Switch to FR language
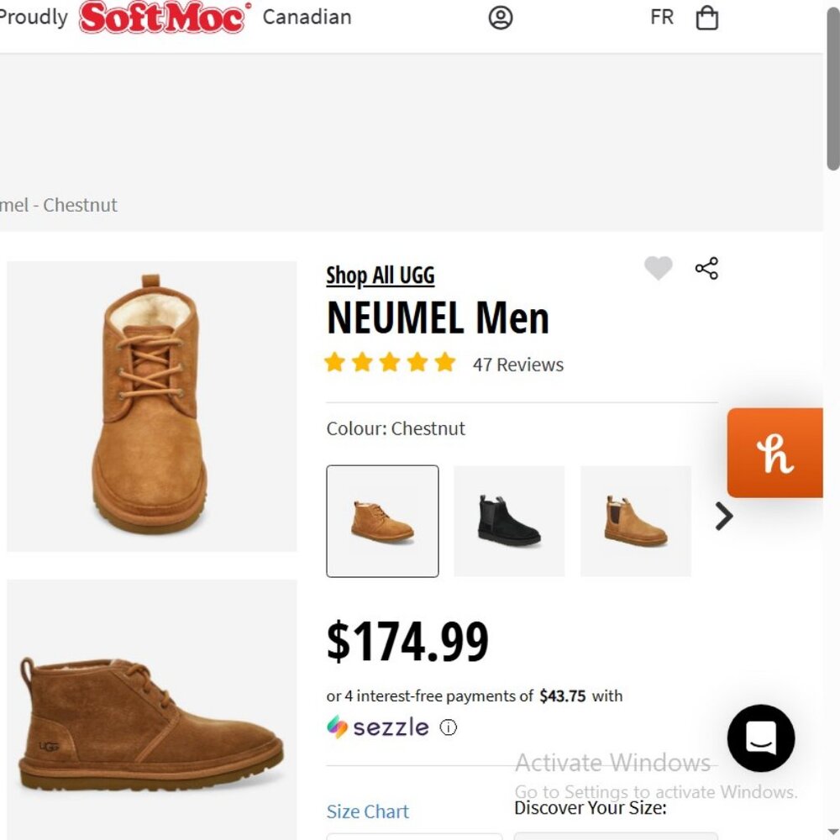This screenshot has height=840, width=840. coord(661,16)
